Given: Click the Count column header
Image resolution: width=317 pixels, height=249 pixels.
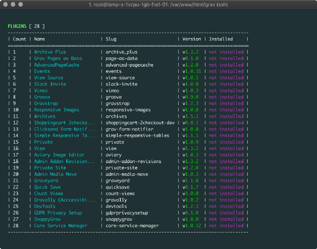Looking at the screenshot, I should (20, 39).
